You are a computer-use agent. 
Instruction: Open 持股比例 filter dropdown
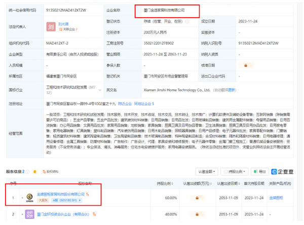click(x=236, y=172)
